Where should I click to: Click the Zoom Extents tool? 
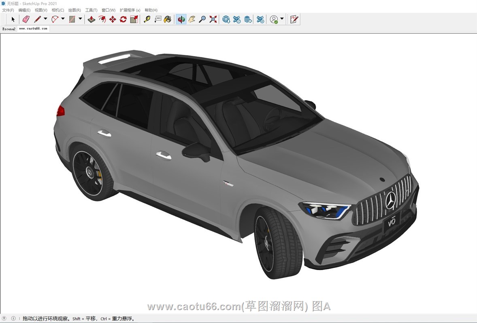click(213, 19)
